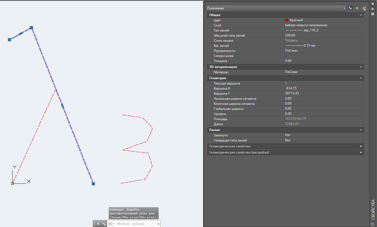
Task: Click the Линия option in command prompt
Action: point(116,217)
